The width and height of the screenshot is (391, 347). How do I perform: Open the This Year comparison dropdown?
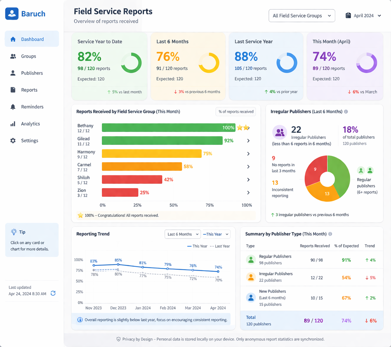tap(216, 234)
